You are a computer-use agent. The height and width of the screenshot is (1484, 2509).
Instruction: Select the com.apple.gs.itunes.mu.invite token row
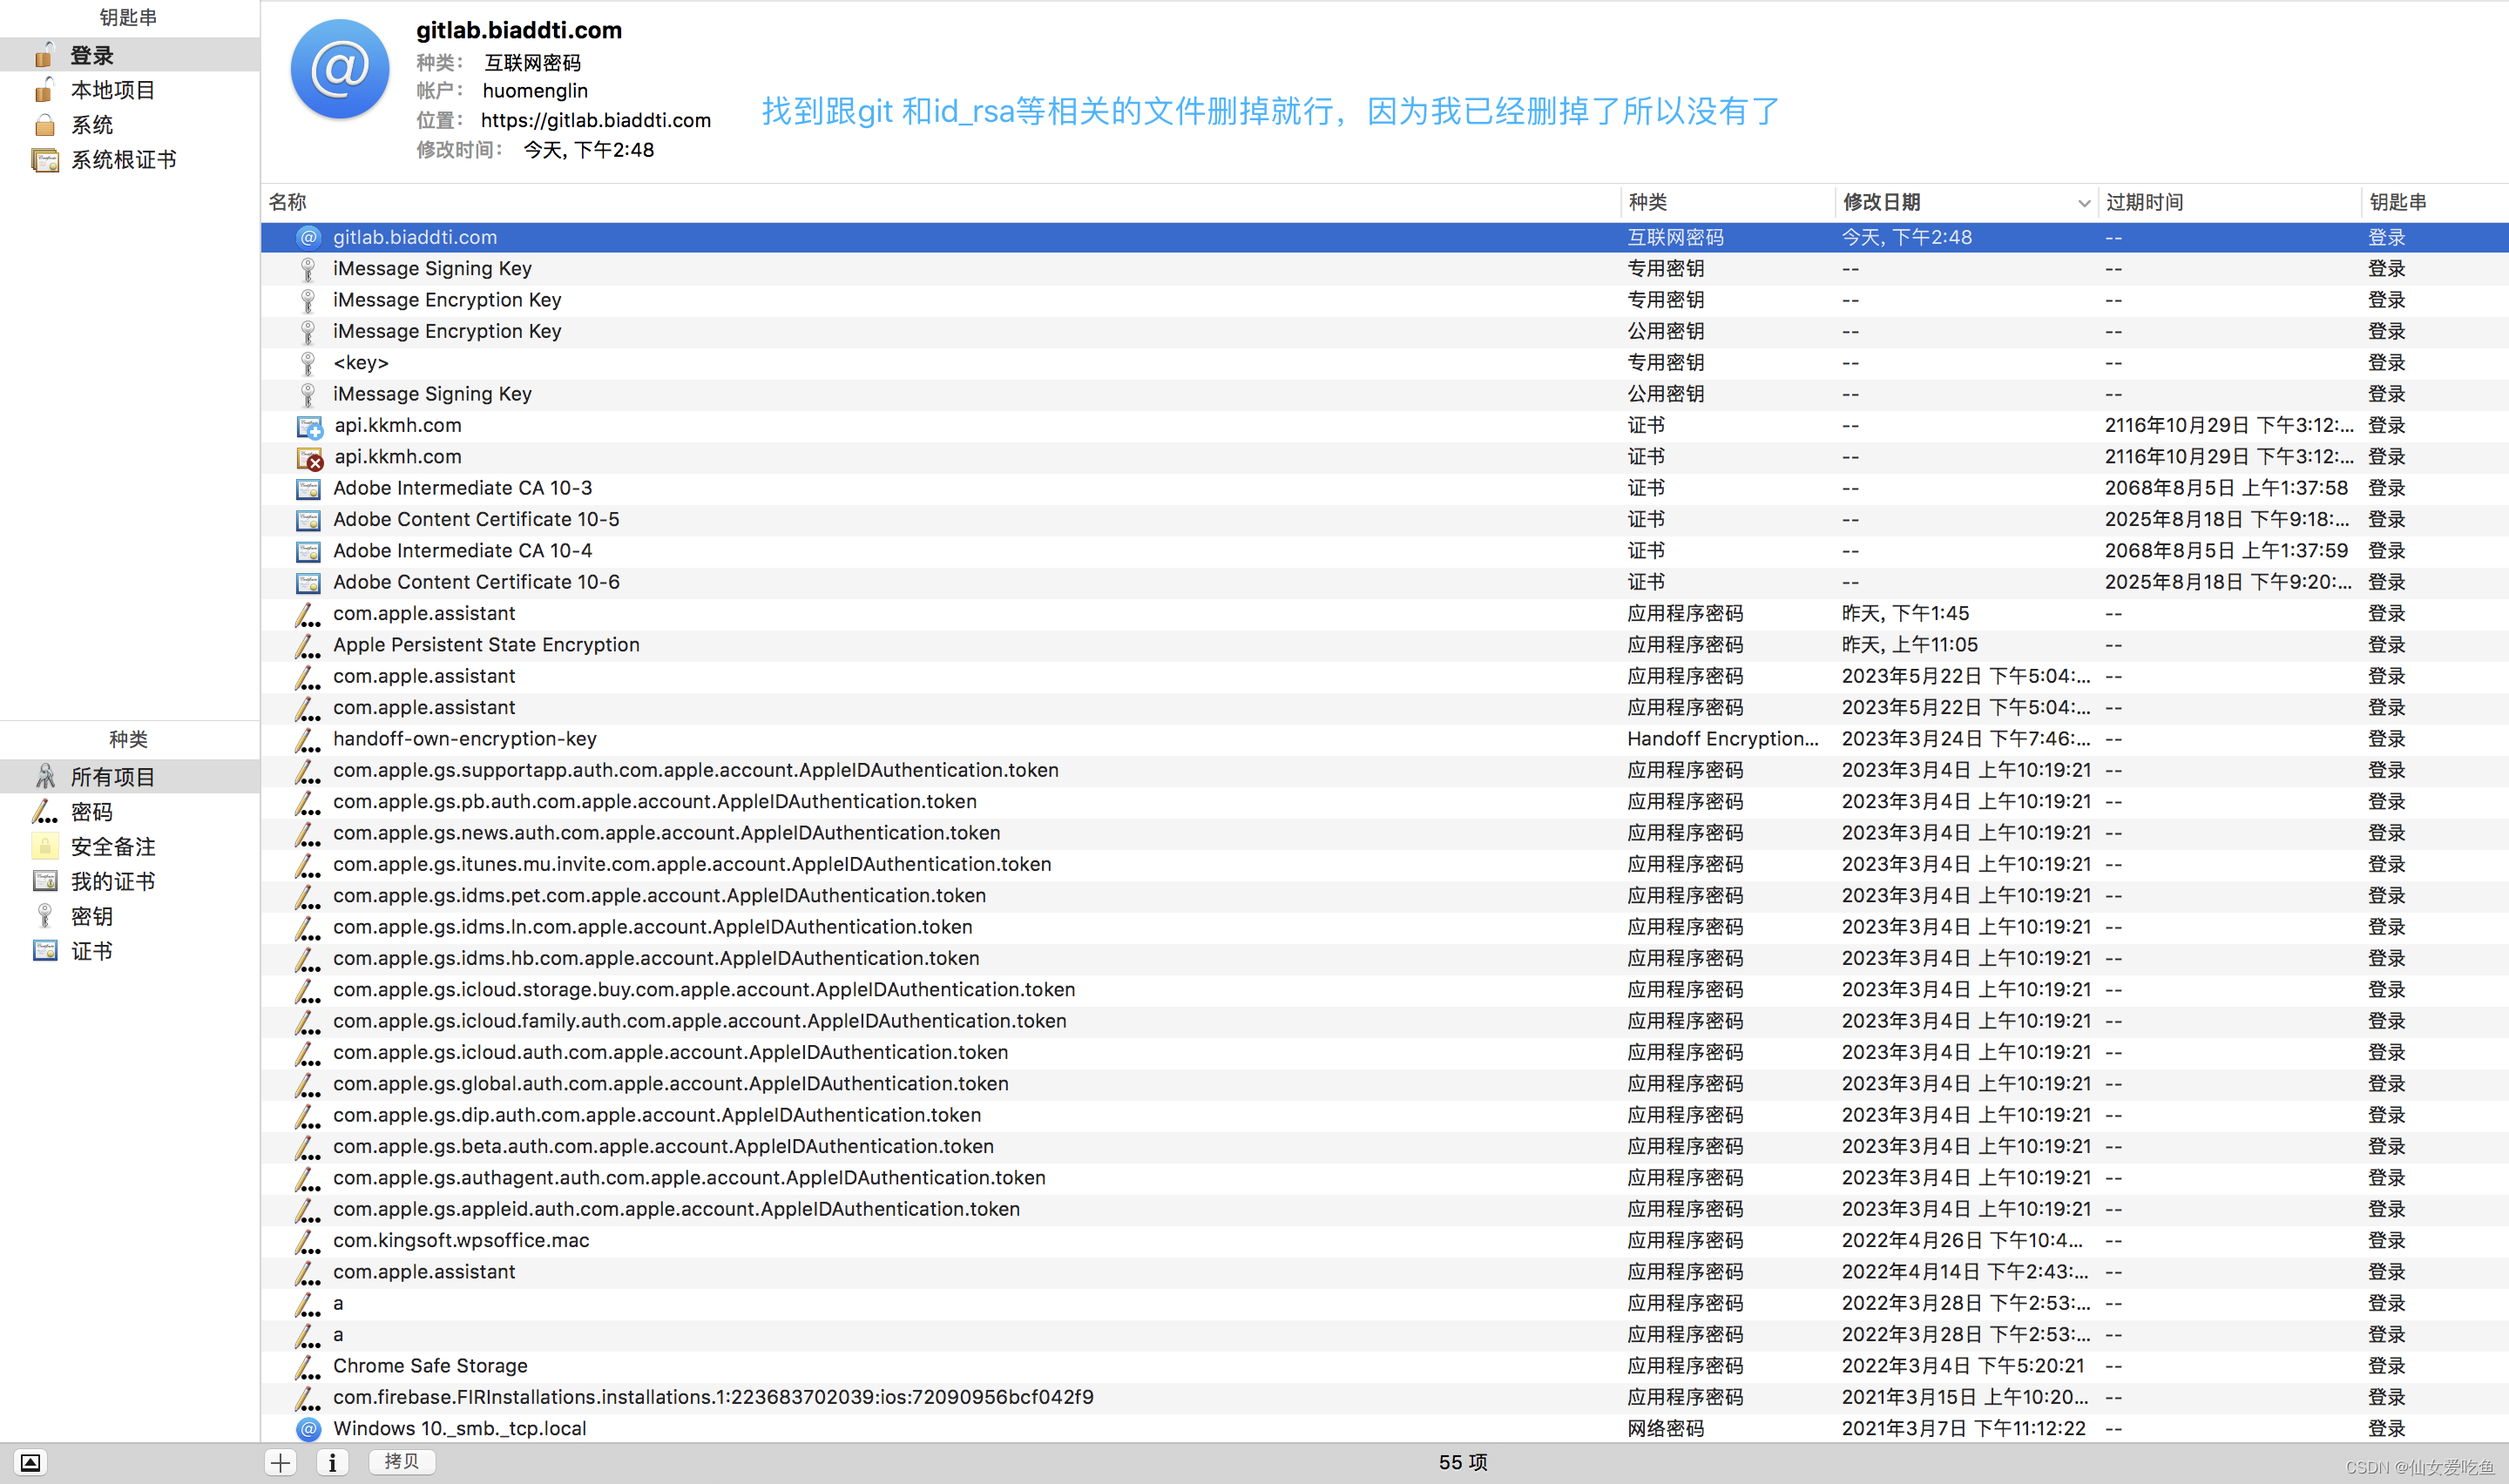click(x=1385, y=865)
